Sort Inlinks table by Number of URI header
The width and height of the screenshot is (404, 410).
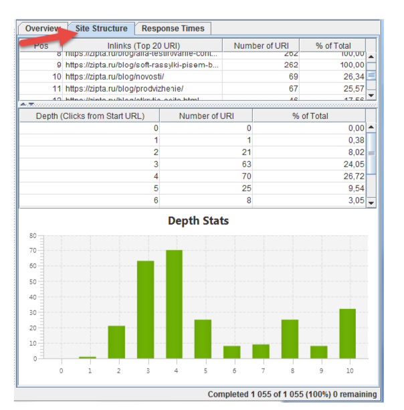click(x=261, y=45)
